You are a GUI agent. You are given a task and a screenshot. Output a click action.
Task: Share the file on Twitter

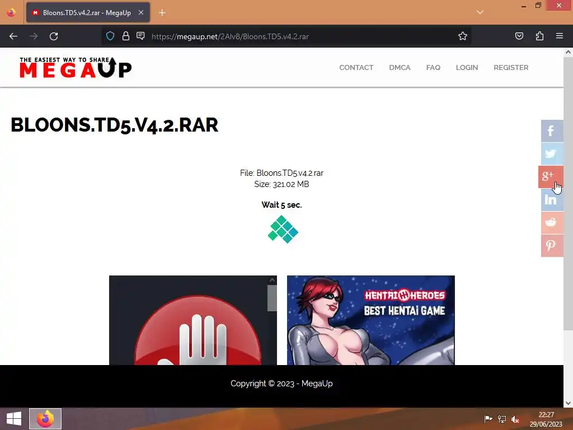pos(552,154)
